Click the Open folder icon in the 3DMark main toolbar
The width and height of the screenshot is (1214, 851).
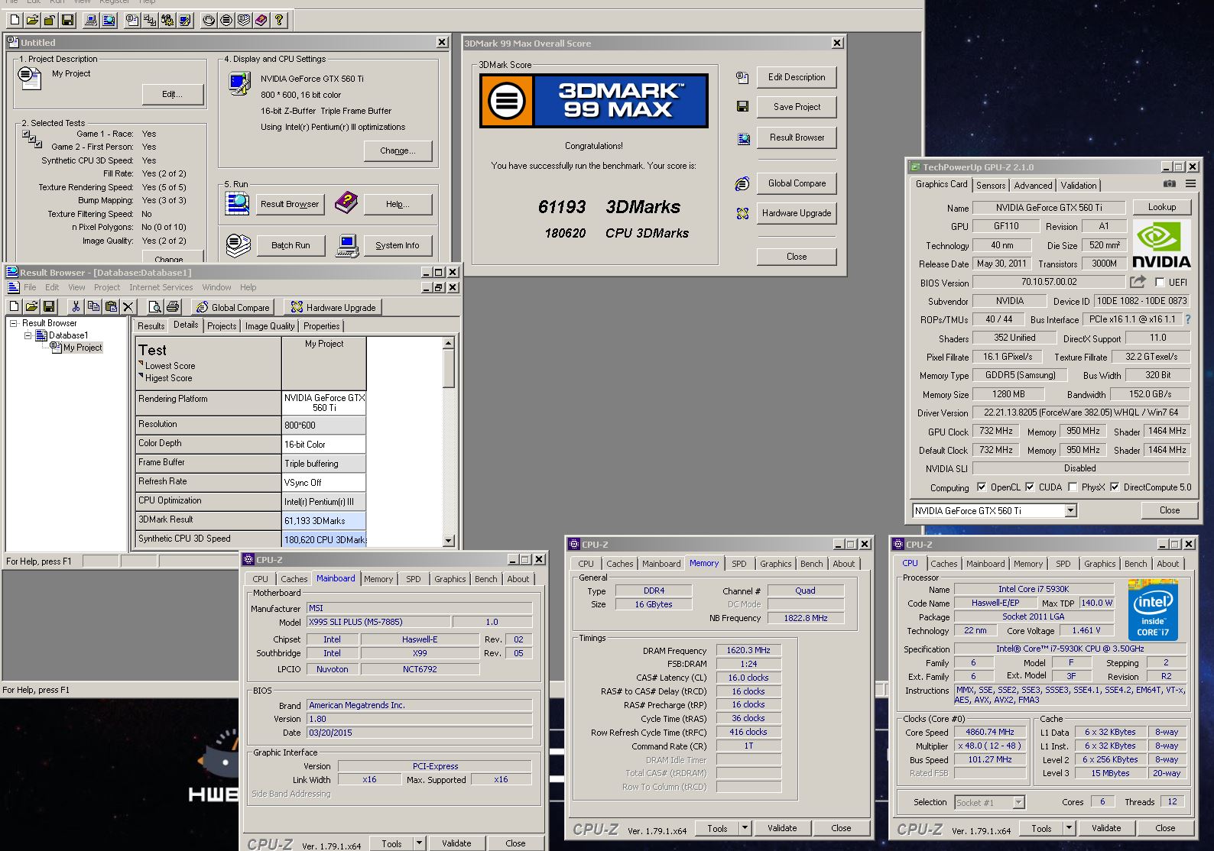[32, 20]
